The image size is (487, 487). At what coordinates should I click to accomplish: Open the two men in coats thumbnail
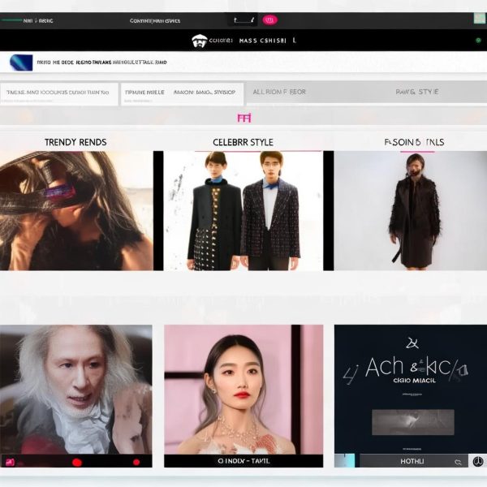tap(243, 211)
